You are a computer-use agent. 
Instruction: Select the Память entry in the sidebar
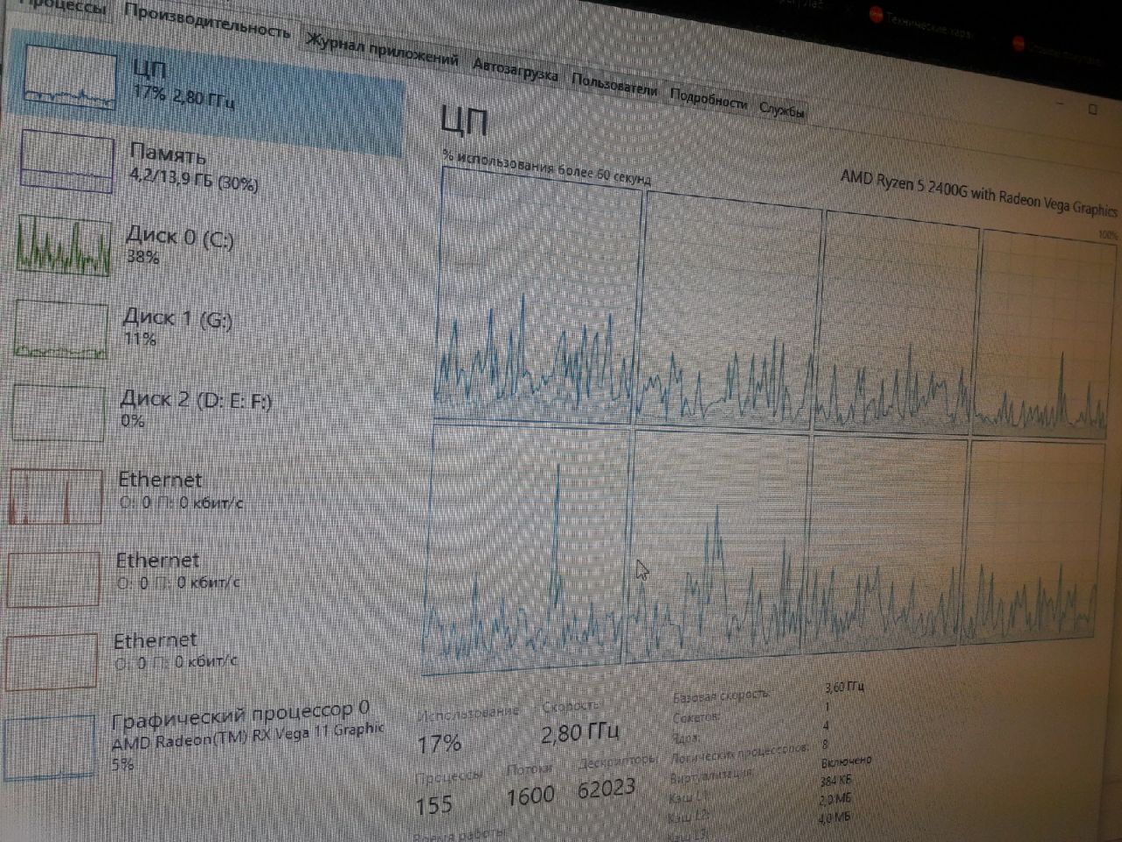pyautogui.click(x=203, y=167)
